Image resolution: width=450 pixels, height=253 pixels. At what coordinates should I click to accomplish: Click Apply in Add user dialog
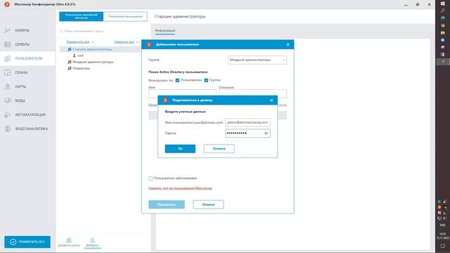click(x=167, y=205)
